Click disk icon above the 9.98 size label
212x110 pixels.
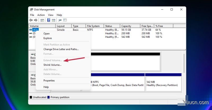click(32, 54)
